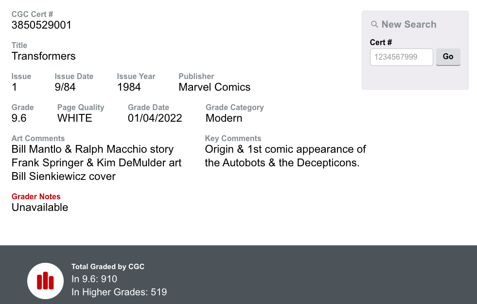Click the magnifier icon beside New Search
Viewport: 477px width, 304px height.
[374, 24]
